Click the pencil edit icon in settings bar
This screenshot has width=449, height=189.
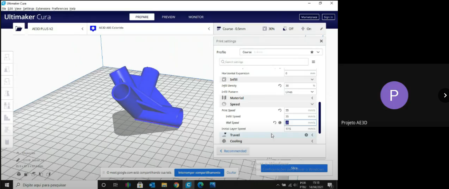pyautogui.click(x=321, y=29)
